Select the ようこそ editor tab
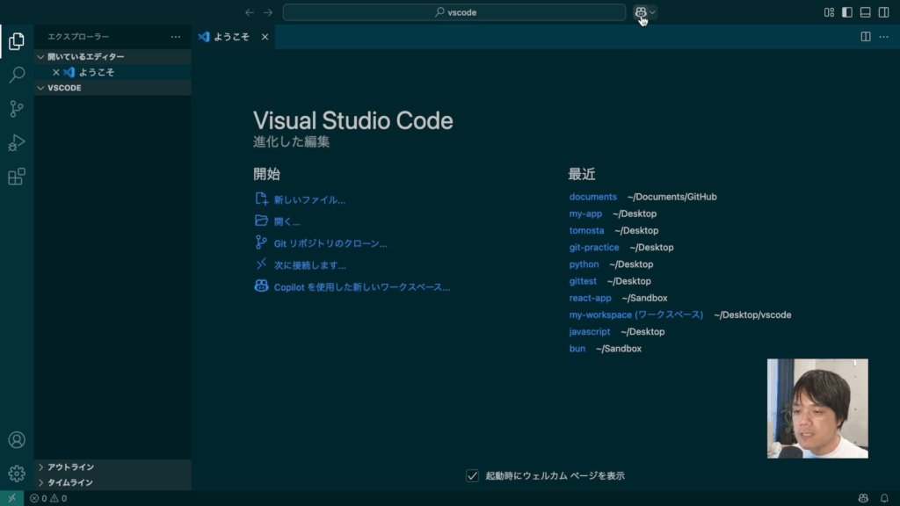Image resolution: width=900 pixels, height=506 pixels. tap(230, 37)
